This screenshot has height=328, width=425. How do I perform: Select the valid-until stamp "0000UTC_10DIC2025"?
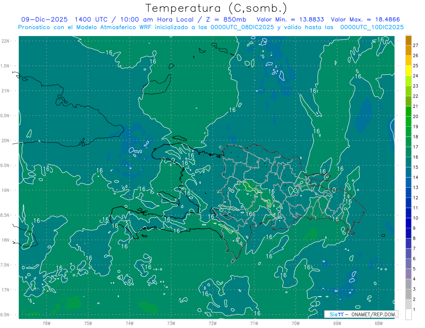372,27
